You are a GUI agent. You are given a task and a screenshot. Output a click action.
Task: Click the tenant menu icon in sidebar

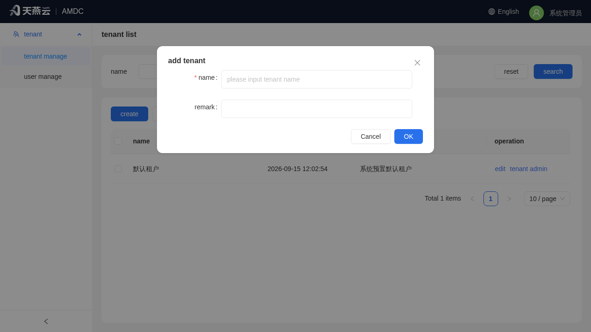(16, 34)
